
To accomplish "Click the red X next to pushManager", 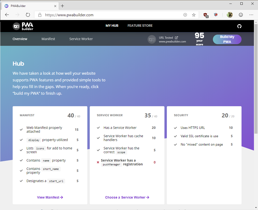I will 98,162.
